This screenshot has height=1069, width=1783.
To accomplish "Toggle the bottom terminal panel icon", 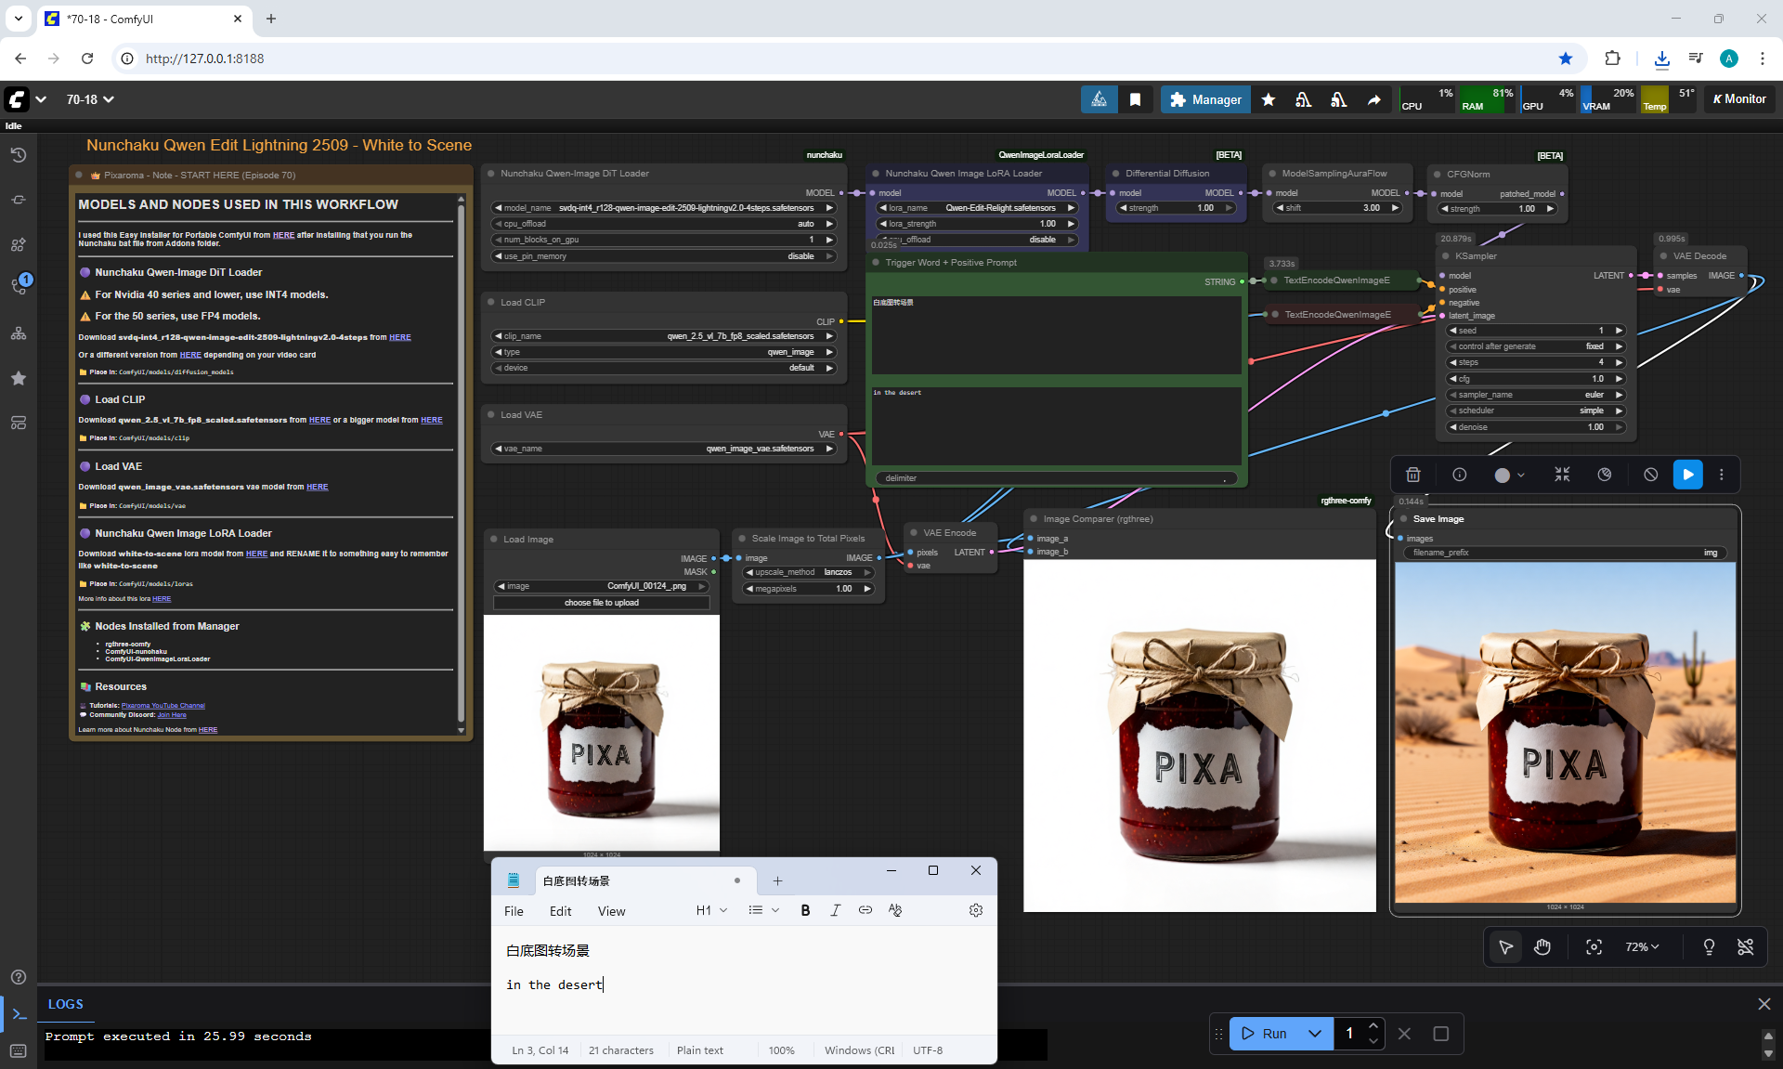I will click(x=19, y=1014).
